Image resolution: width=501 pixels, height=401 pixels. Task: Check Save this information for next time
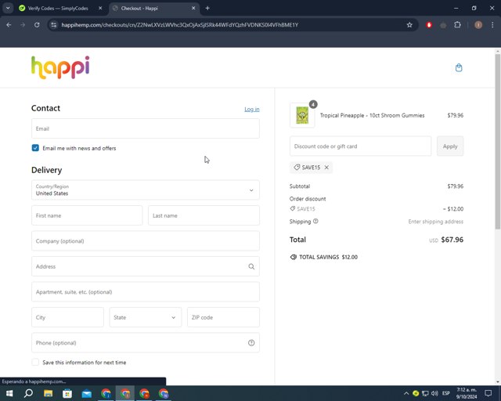pyautogui.click(x=35, y=362)
